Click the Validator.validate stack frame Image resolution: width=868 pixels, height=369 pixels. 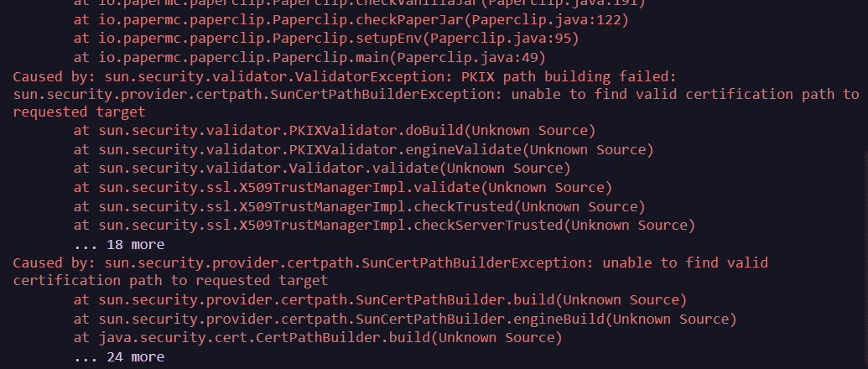tap(322, 169)
